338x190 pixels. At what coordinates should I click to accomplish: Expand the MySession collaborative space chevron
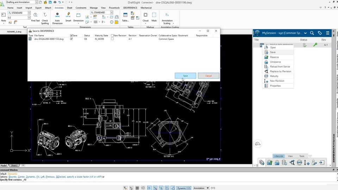(x=305, y=33)
